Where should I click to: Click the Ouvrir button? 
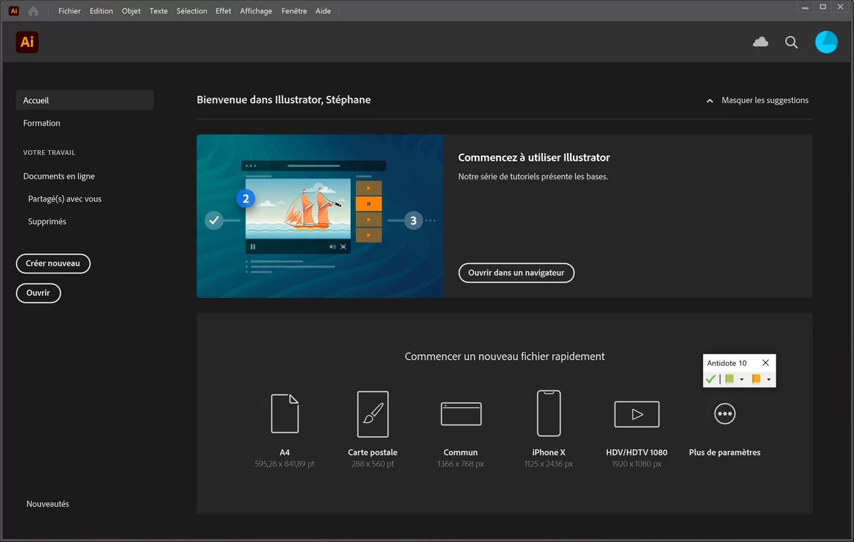[x=38, y=293]
